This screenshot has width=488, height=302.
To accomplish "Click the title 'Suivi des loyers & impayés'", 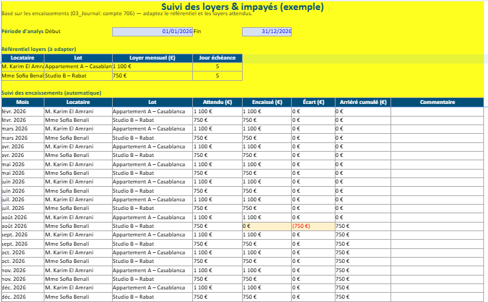I will [243, 7].
